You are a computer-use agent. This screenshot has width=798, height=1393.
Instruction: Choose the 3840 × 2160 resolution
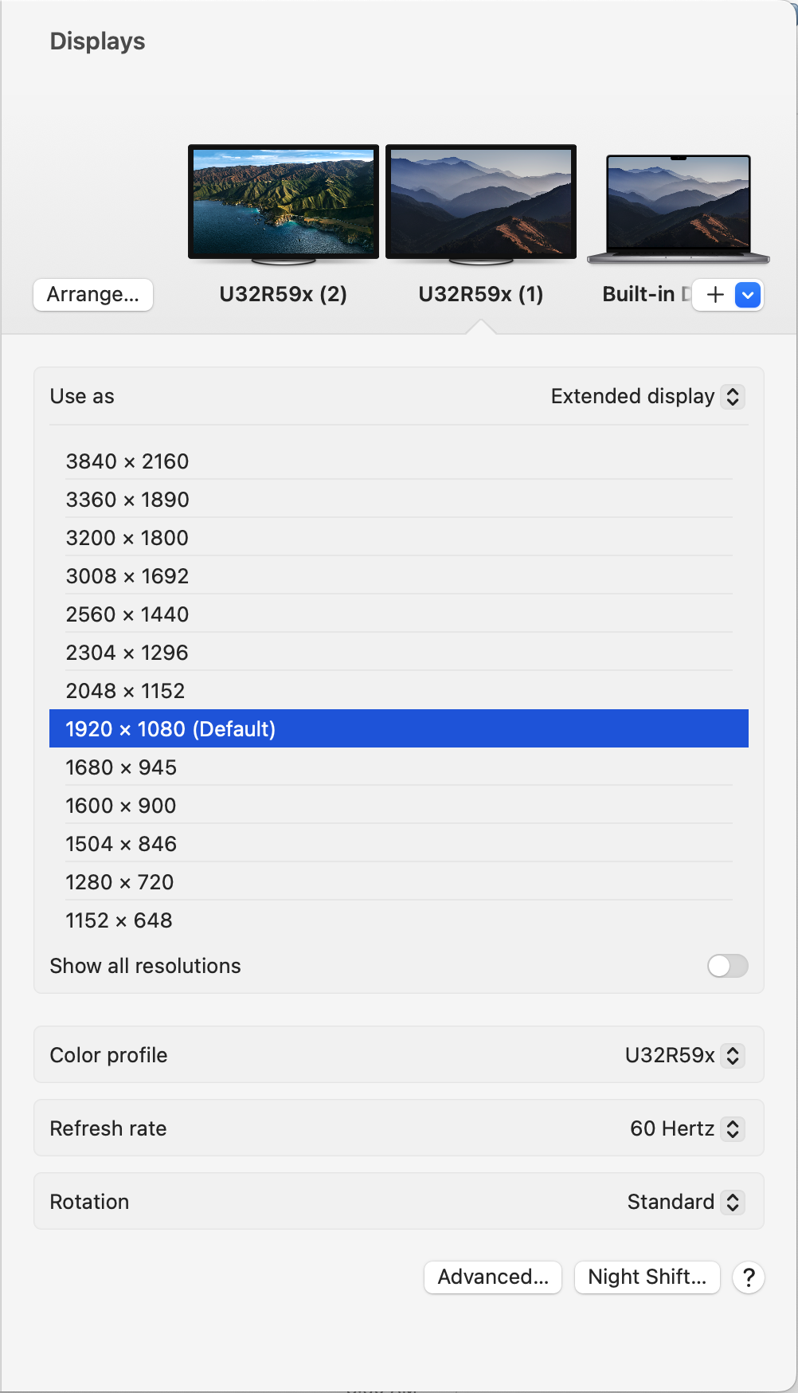click(x=127, y=461)
